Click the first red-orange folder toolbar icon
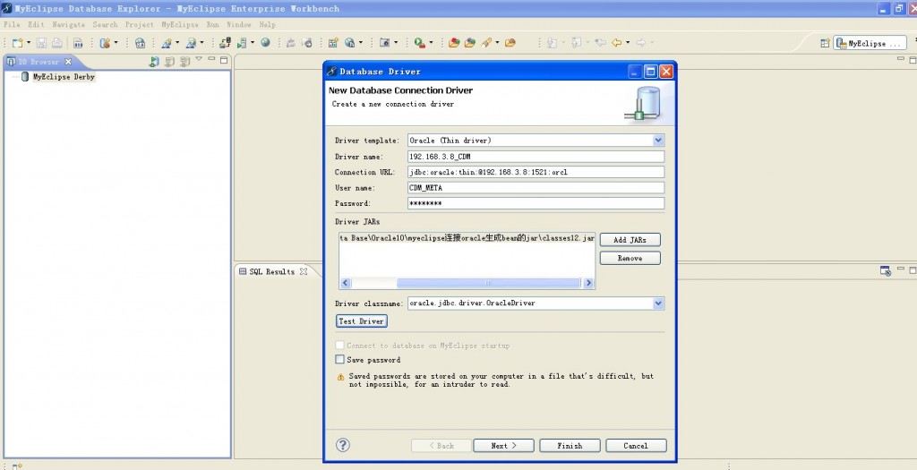The width and height of the screenshot is (917, 470). pos(454,43)
